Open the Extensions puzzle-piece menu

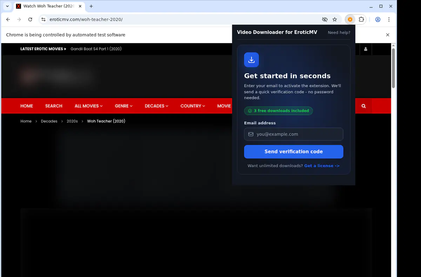[x=361, y=20]
